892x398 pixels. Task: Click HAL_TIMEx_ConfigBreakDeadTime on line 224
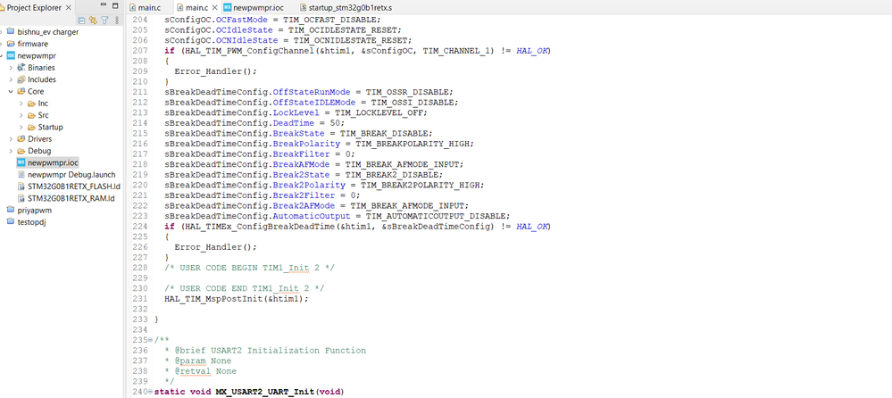pyautogui.click(x=260, y=227)
